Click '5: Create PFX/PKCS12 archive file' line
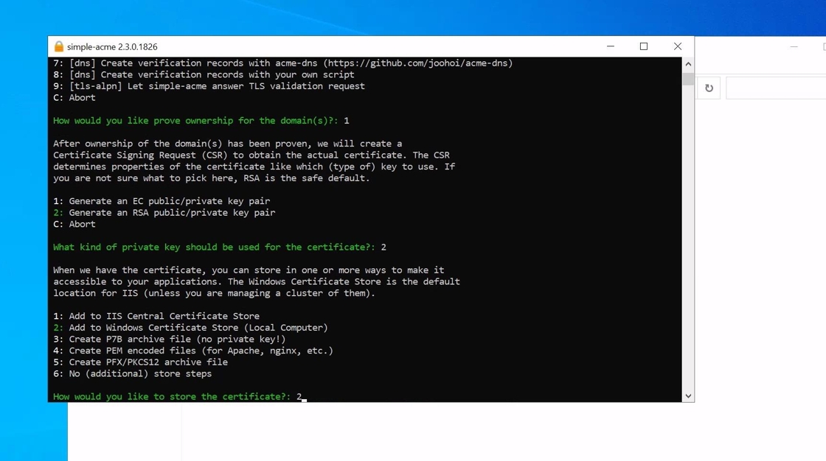 (140, 362)
